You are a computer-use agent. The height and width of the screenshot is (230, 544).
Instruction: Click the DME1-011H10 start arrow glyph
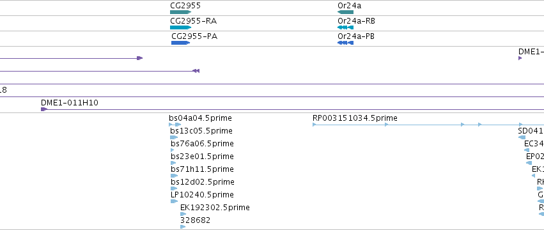click(x=44, y=109)
